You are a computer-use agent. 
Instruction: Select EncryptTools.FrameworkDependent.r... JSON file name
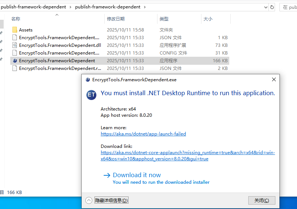[60, 68]
